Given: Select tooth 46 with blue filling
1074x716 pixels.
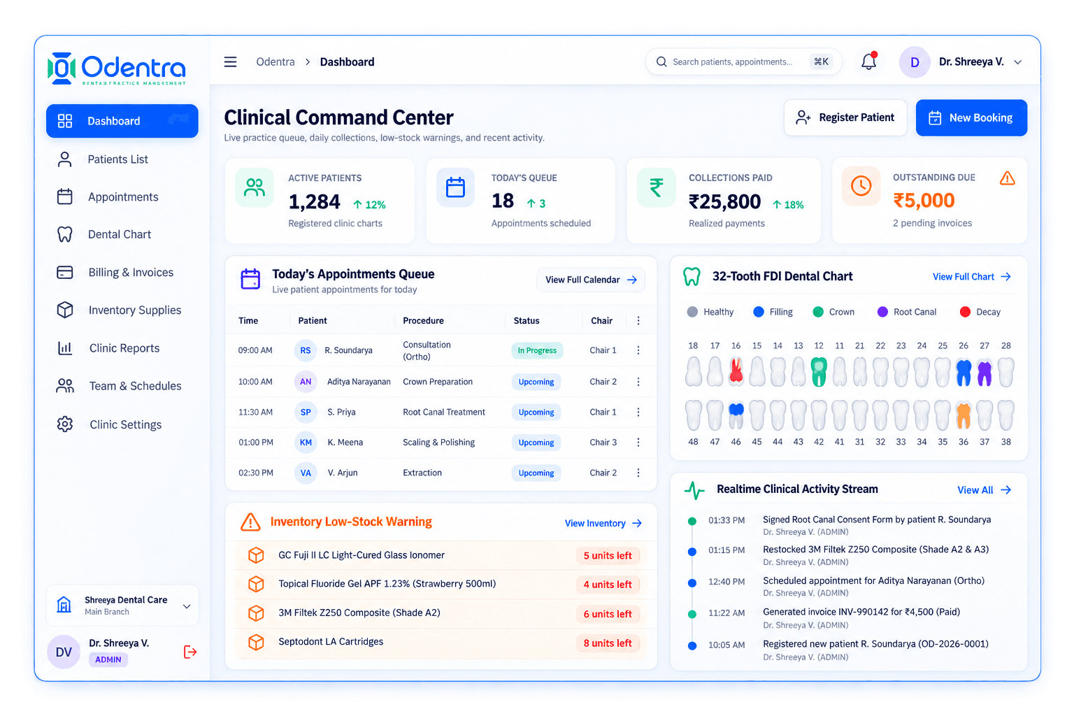Looking at the screenshot, I should (736, 415).
